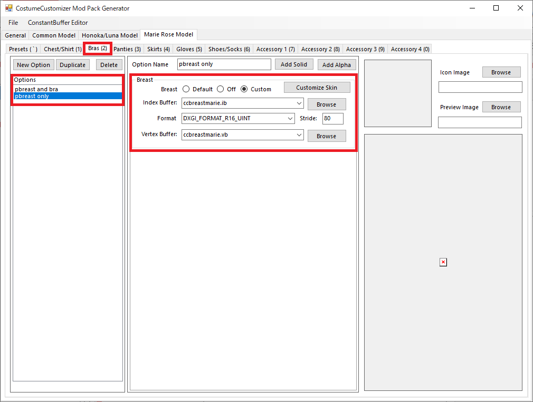The width and height of the screenshot is (533, 402).
Task: Click the Preview Image path field
Action: coord(480,122)
